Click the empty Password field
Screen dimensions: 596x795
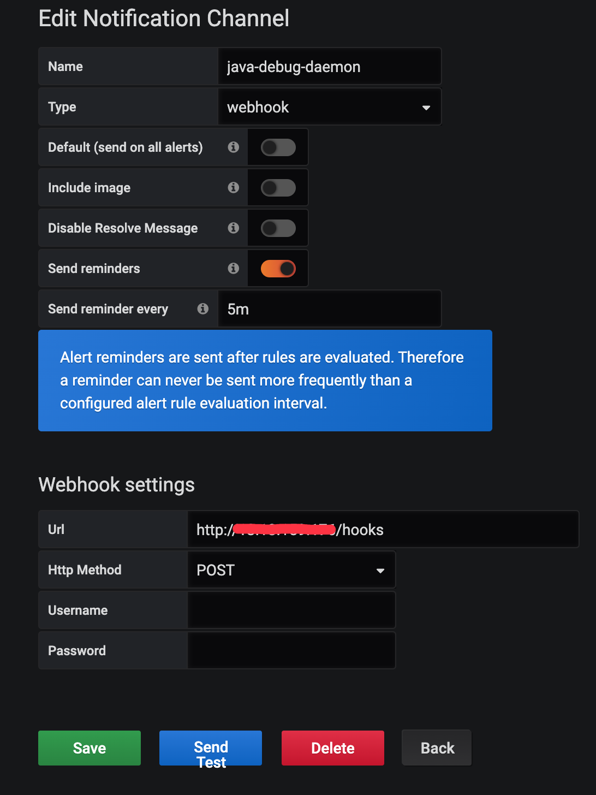click(291, 651)
